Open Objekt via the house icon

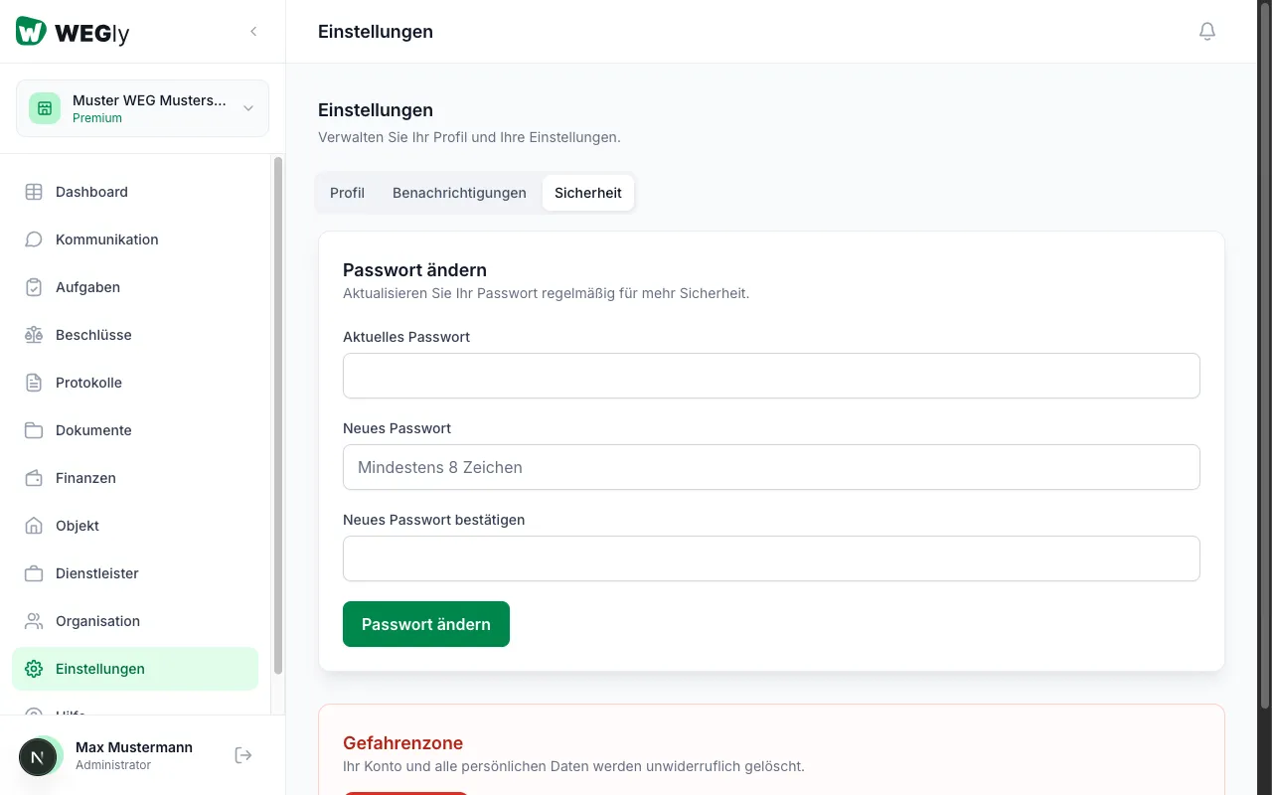tap(34, 526)
